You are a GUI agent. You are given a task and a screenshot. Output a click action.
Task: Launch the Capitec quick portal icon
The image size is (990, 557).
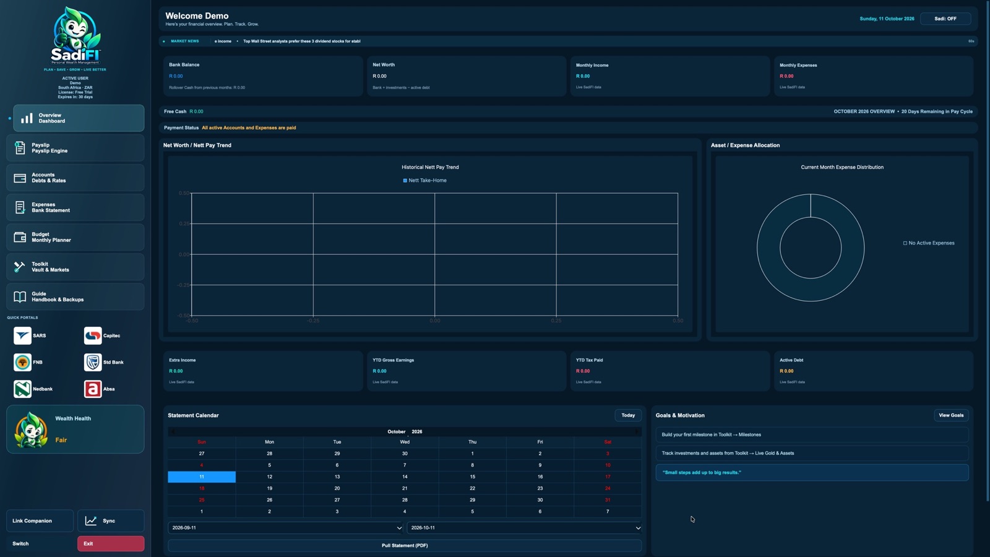tap(93, 335)
